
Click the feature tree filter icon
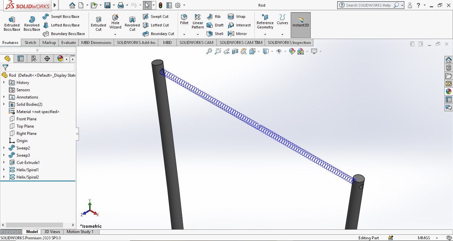(x=5, y=67)
